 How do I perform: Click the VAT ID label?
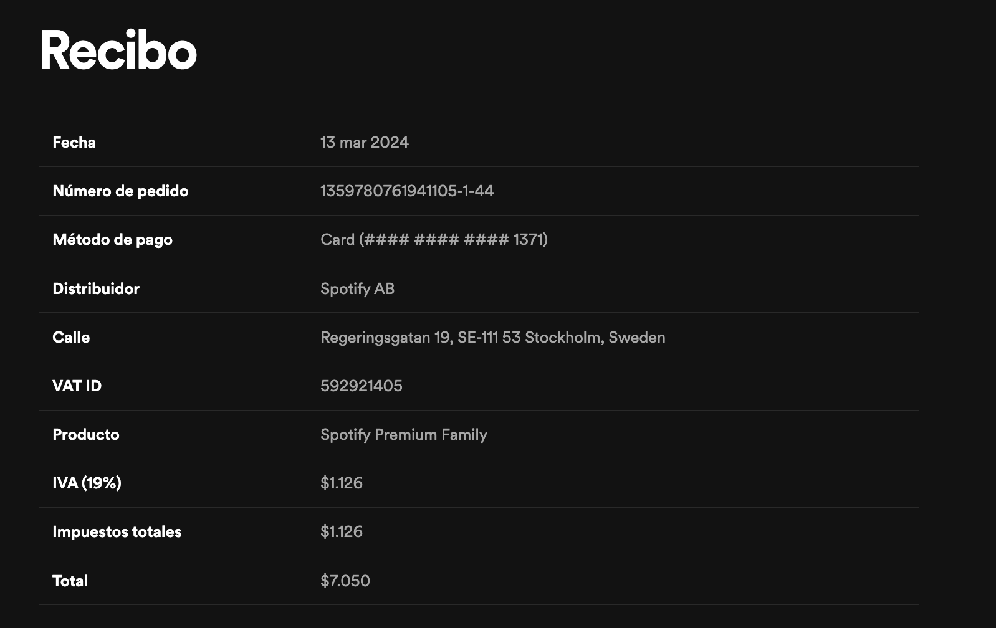point(77,386)
